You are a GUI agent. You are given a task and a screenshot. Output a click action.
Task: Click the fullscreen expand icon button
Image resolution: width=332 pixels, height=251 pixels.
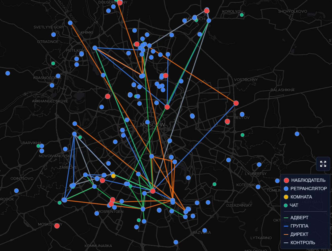(323, 164)
